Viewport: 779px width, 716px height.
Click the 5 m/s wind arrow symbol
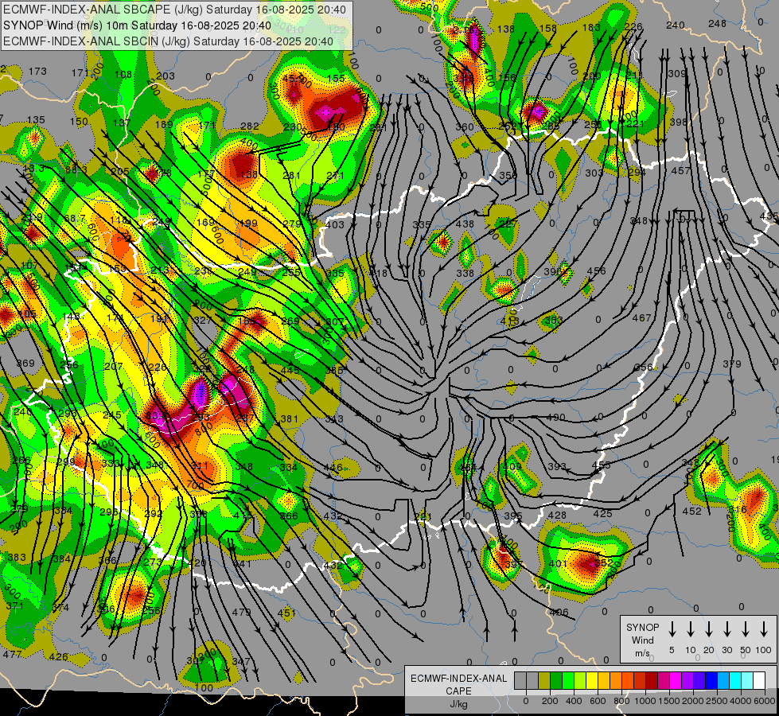(x=672, y=629)
